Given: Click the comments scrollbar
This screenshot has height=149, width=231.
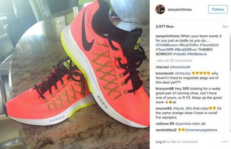Looking at the screenshot, I should 230,83.
